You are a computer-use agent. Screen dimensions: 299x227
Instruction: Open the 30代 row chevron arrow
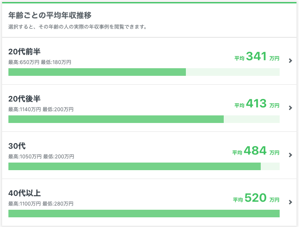click(x=291, y=155)
